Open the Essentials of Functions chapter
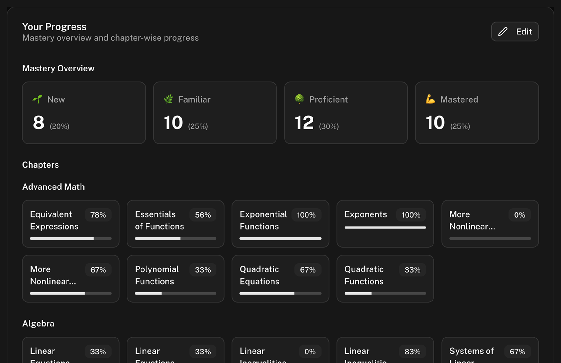Image resolution: width=561 pixels, height=363 pixels. coord(175,224)
